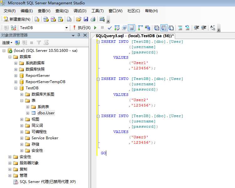Screen dimensions: 235x188
Task: Open the Query Options dialog icon
Action: coord(124,28)
